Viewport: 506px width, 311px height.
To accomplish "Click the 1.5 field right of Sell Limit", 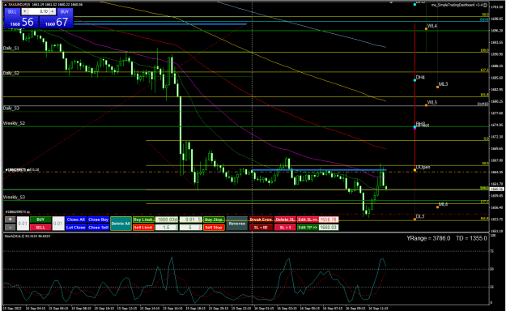I will (167, 228).
